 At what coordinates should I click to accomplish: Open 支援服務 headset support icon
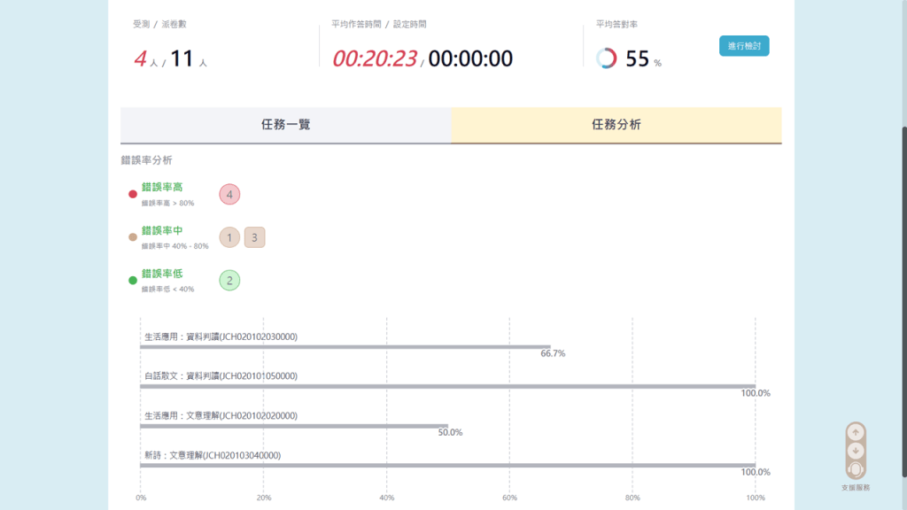tap(856, 469)
